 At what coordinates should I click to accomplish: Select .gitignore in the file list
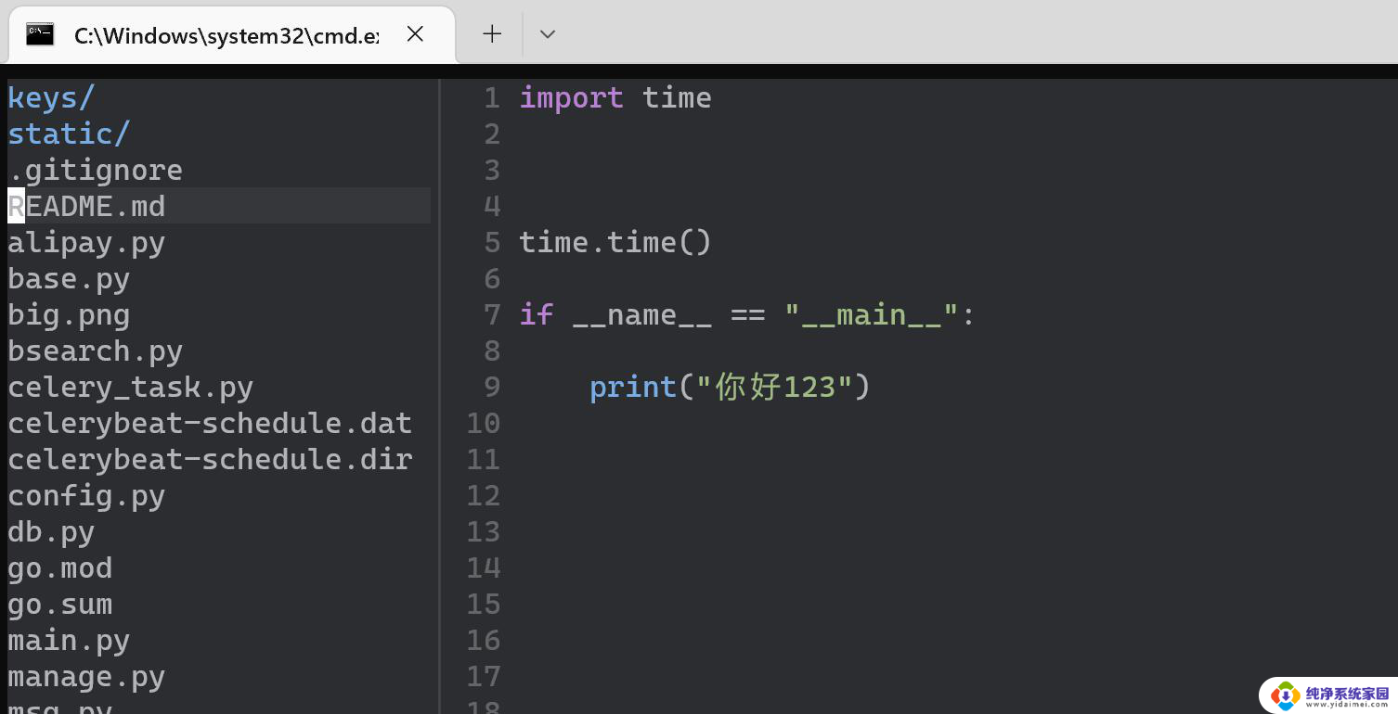coord(95,170)
